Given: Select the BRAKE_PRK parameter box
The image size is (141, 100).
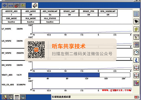Looking at the screenshot, I should click(89, 13).
